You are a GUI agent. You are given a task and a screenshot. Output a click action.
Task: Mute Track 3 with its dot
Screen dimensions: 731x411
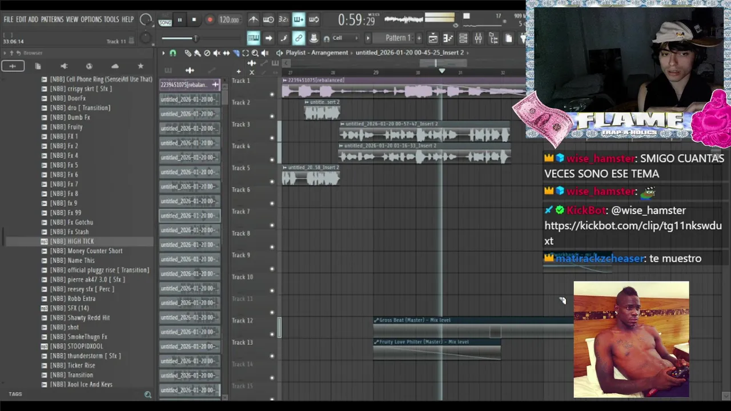(x=272, y=138)
